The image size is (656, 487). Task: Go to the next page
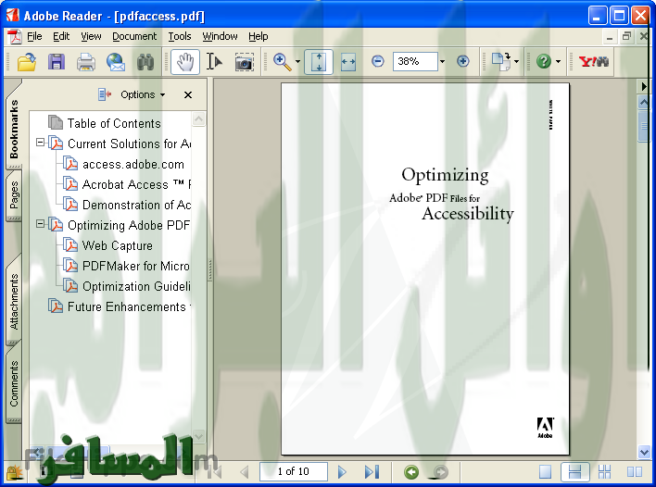[343, 472]
